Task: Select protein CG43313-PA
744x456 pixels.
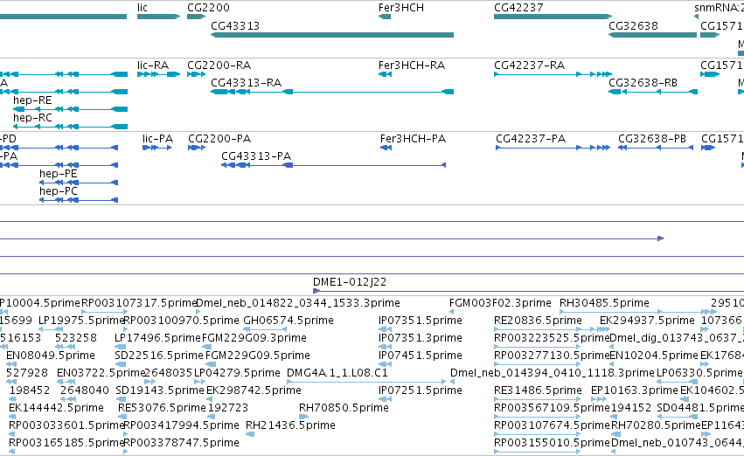Action: pos(334,165)
